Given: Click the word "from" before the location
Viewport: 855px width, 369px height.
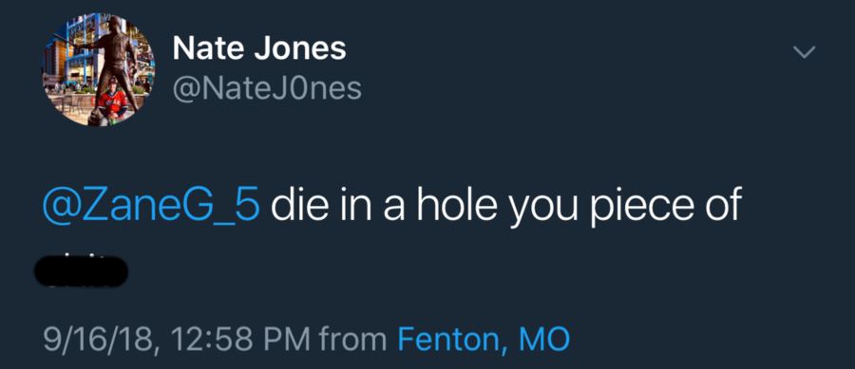Looking at the screenshot, I should point(353,339).
